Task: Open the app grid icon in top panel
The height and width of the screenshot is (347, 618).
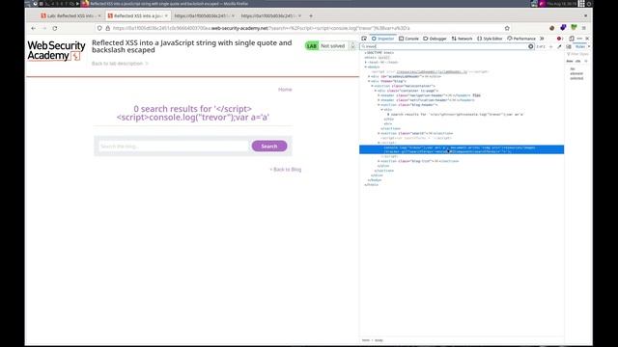Action: pos(581,4)
